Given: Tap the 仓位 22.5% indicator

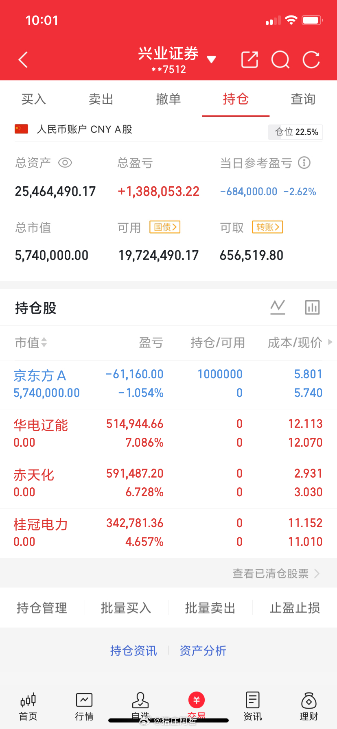Looking at the screenshot, I should click(295, 132).
